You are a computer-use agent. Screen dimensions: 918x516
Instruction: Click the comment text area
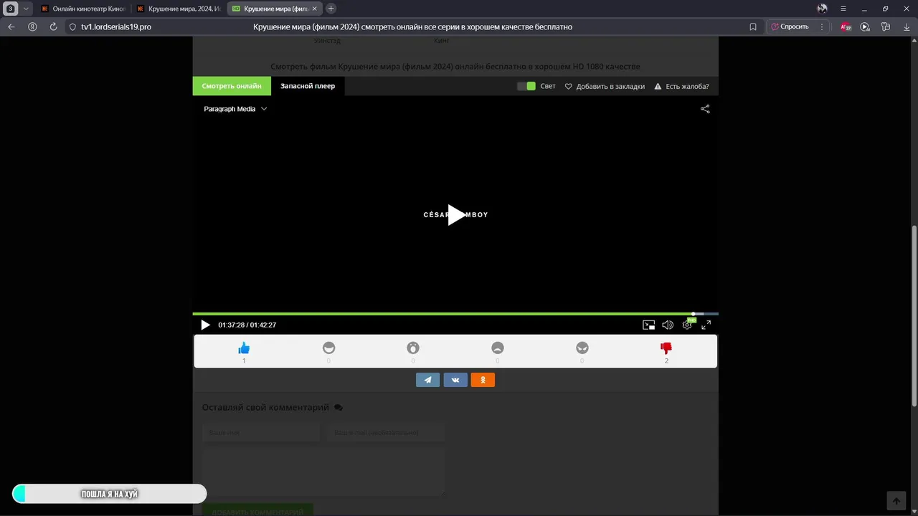click(x=323, y=472)
